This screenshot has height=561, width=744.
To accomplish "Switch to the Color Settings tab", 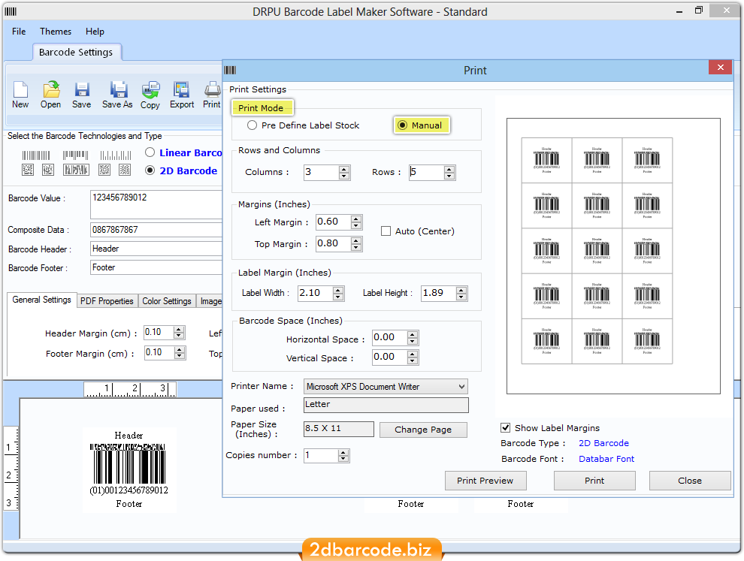I will 167,301.
